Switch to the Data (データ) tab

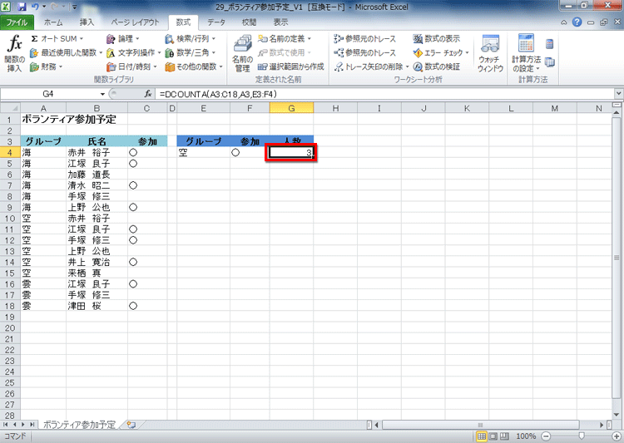click(x=216, y=22)
